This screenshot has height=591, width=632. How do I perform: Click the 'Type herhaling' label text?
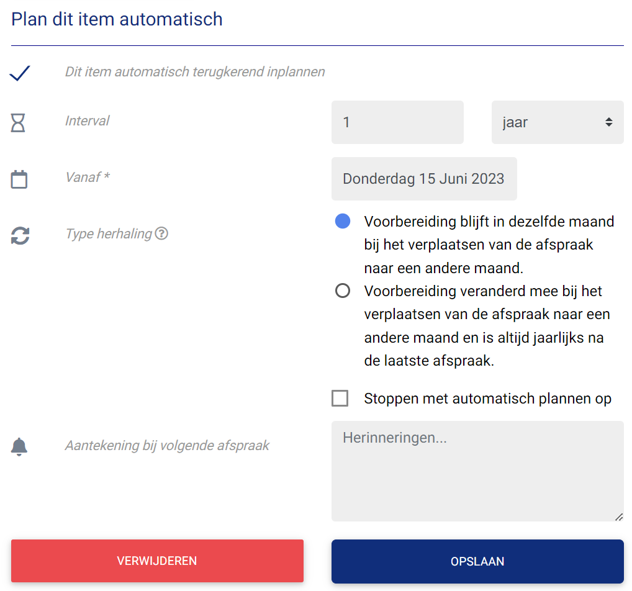coord(109,234)
